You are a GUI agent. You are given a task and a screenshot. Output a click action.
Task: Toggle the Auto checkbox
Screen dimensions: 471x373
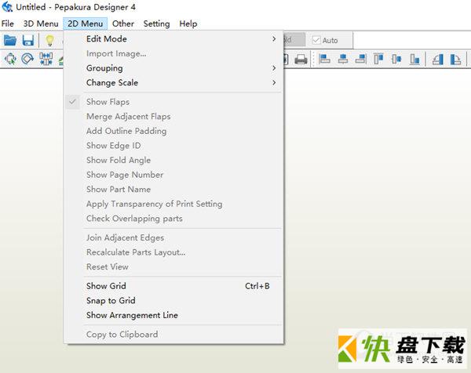[x=316, y=40]
